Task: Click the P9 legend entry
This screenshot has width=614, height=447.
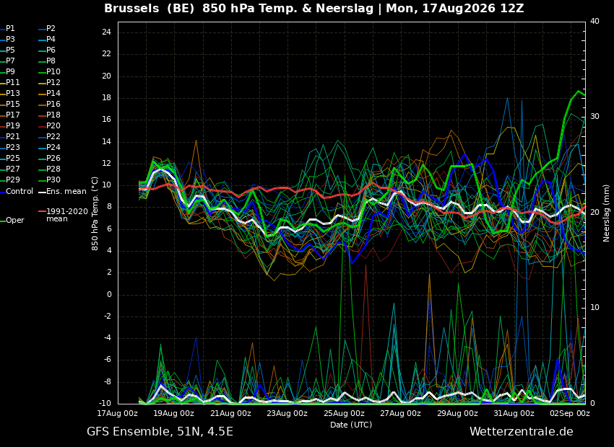Action: (8, 71)
